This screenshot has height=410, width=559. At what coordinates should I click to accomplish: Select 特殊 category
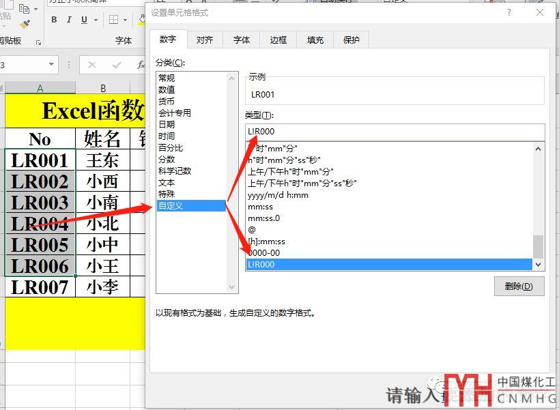[192, 194]
